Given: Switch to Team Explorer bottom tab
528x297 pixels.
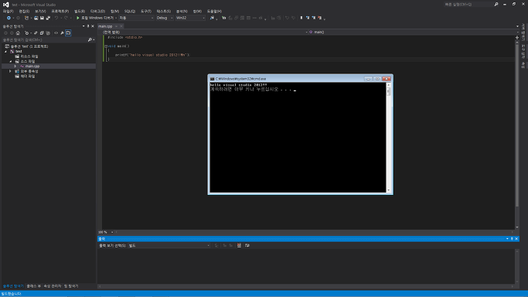Looking at the screenshot, I should (x=71, y=286).
